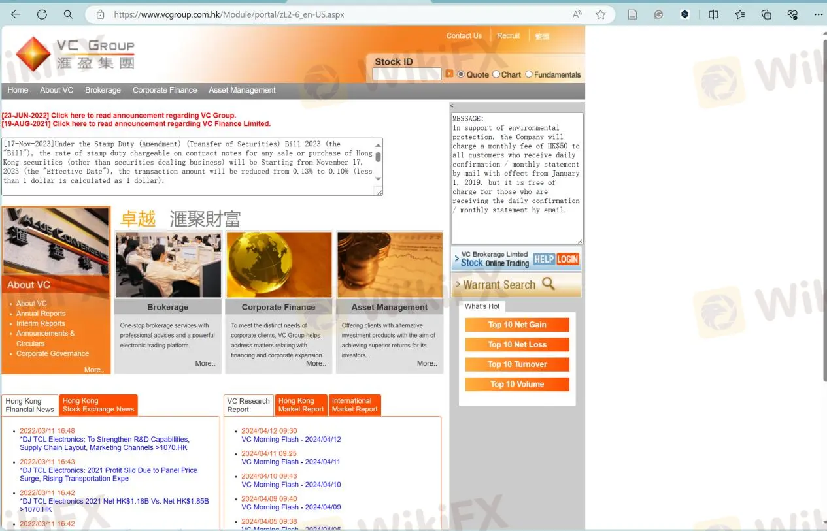Click the VC Group logo

[x=75, y=54]
